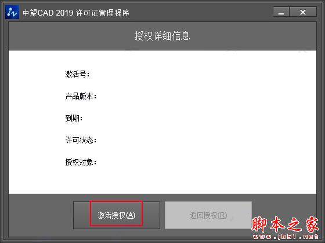
Task: Select the 产品版本 label
Action: 81,96
